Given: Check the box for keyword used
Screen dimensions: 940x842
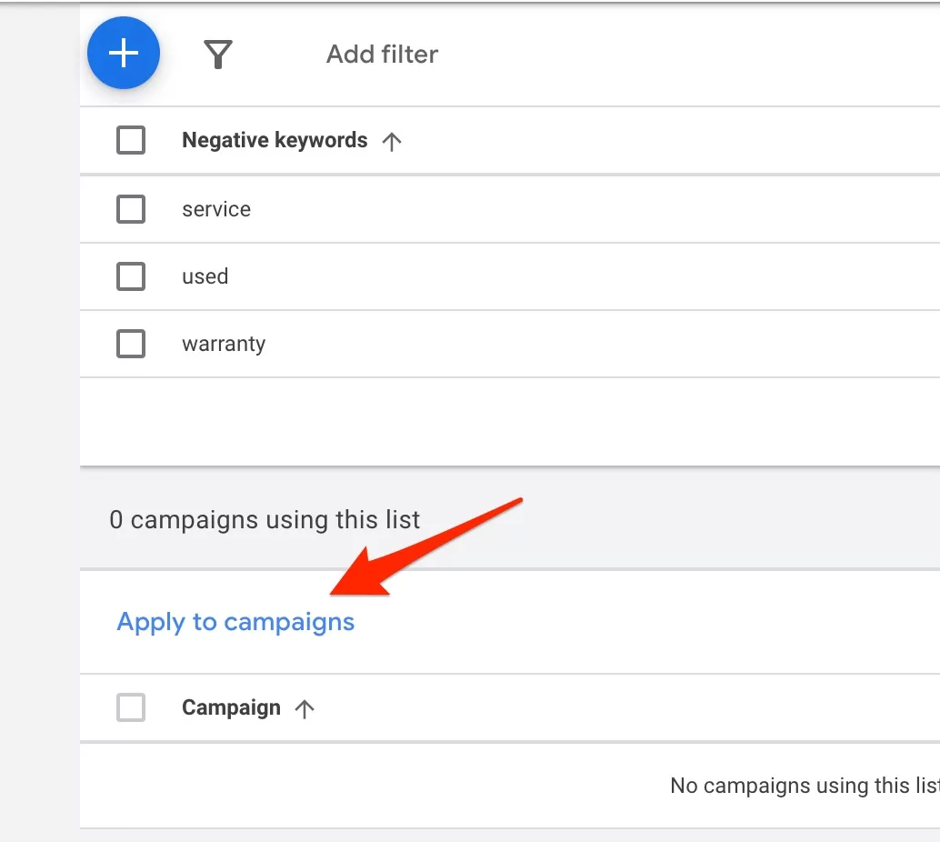Looking at the screenshot, I should tap(131, 276).
